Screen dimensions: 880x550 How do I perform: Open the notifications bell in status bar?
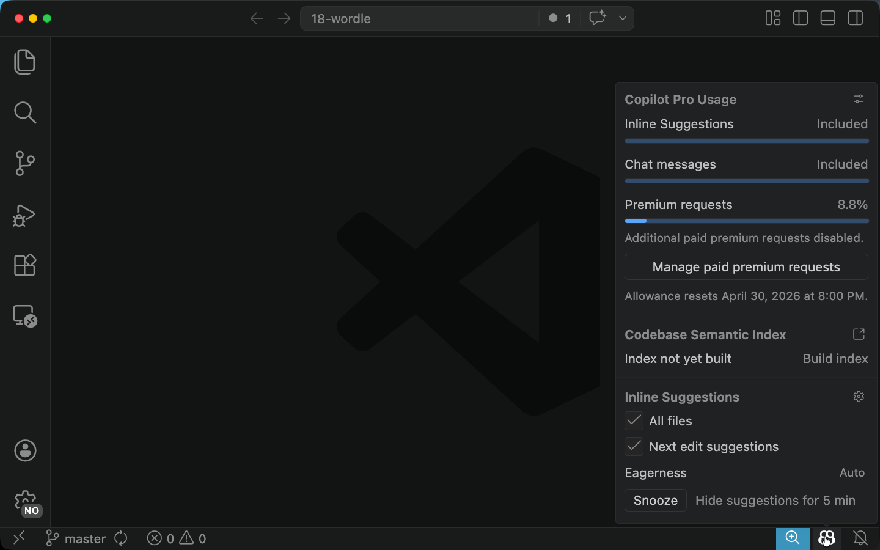click(x=860, y=538)
